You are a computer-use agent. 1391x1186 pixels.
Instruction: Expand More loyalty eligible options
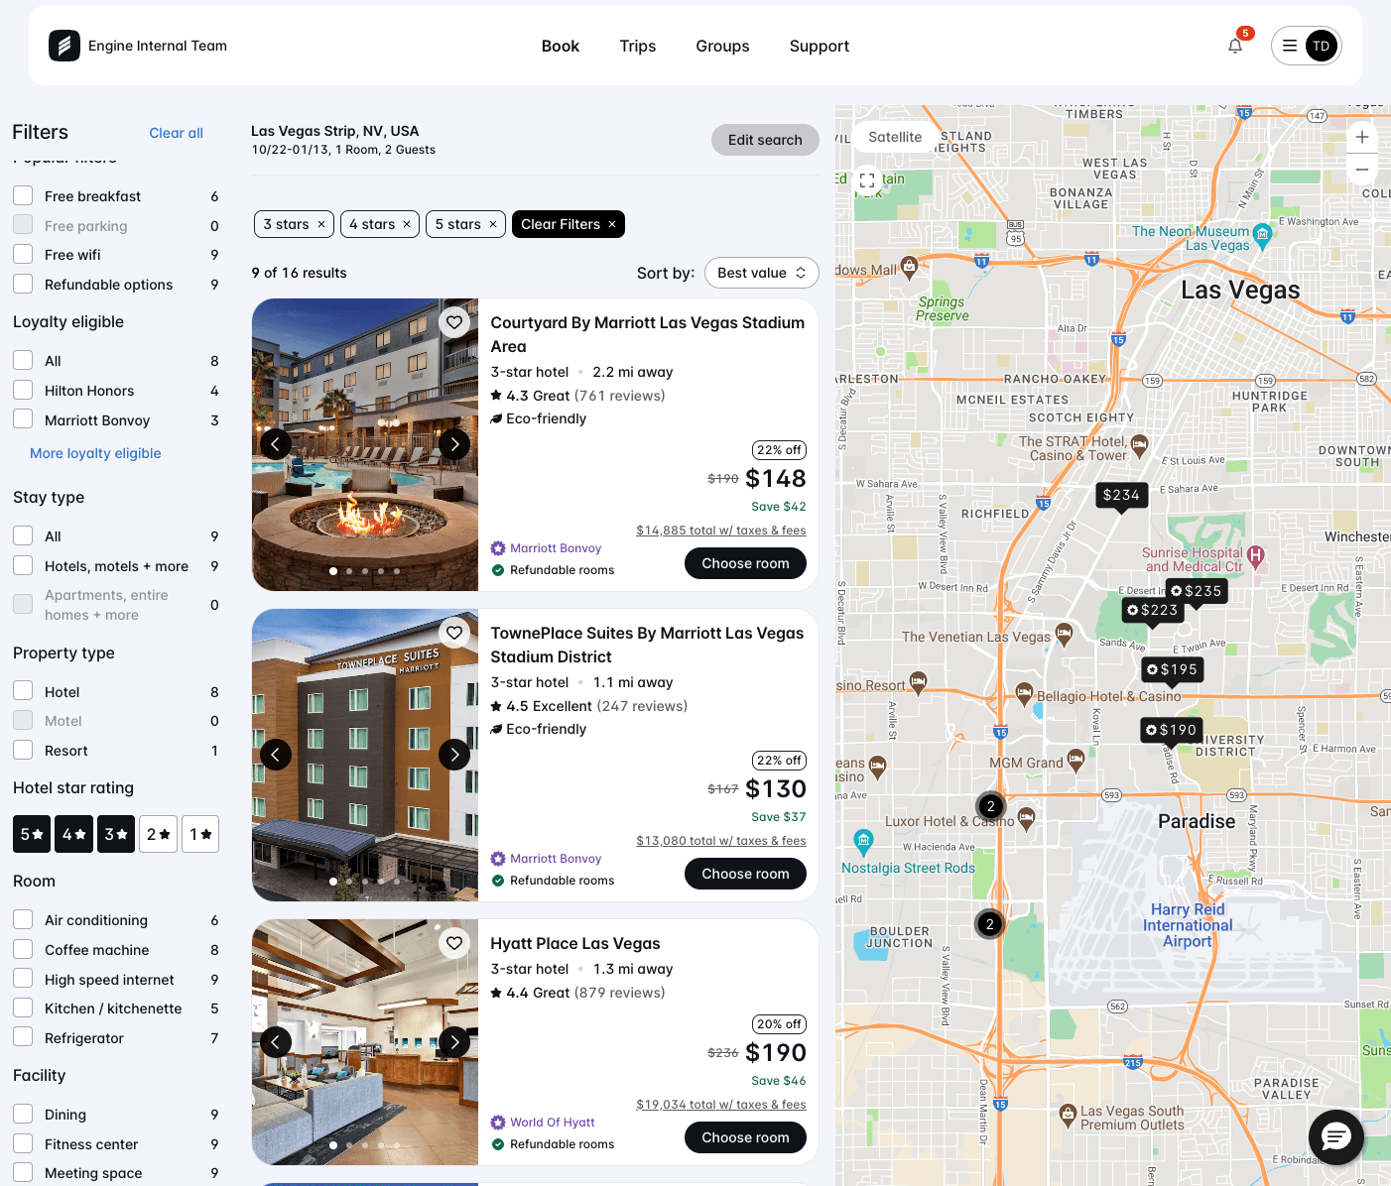(x=95, y=453)
